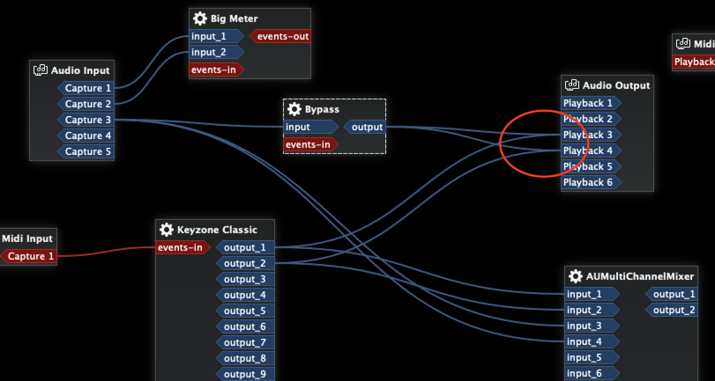Click AUMultiChannelMixer output_1 port
Image resolution: width=715 pixels, height=381 pixels.
tap(672, 294)
